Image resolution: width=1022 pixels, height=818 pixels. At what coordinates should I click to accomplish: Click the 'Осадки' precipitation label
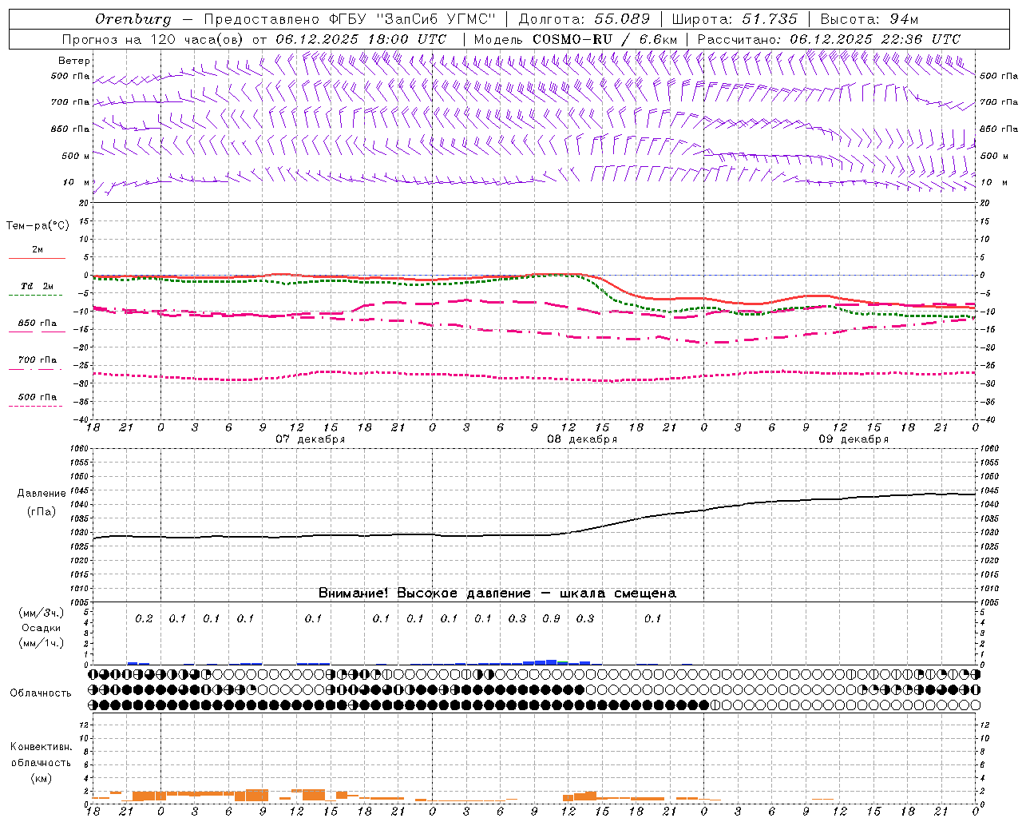pos(41,628)
